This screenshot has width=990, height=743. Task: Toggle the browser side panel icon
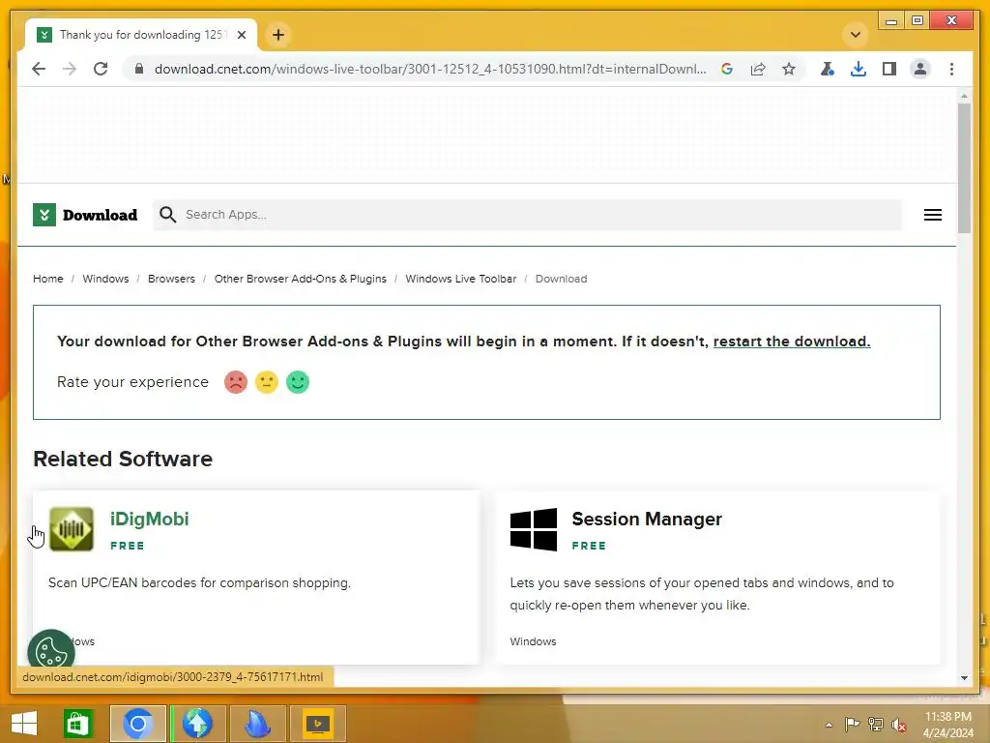[889, 69]
